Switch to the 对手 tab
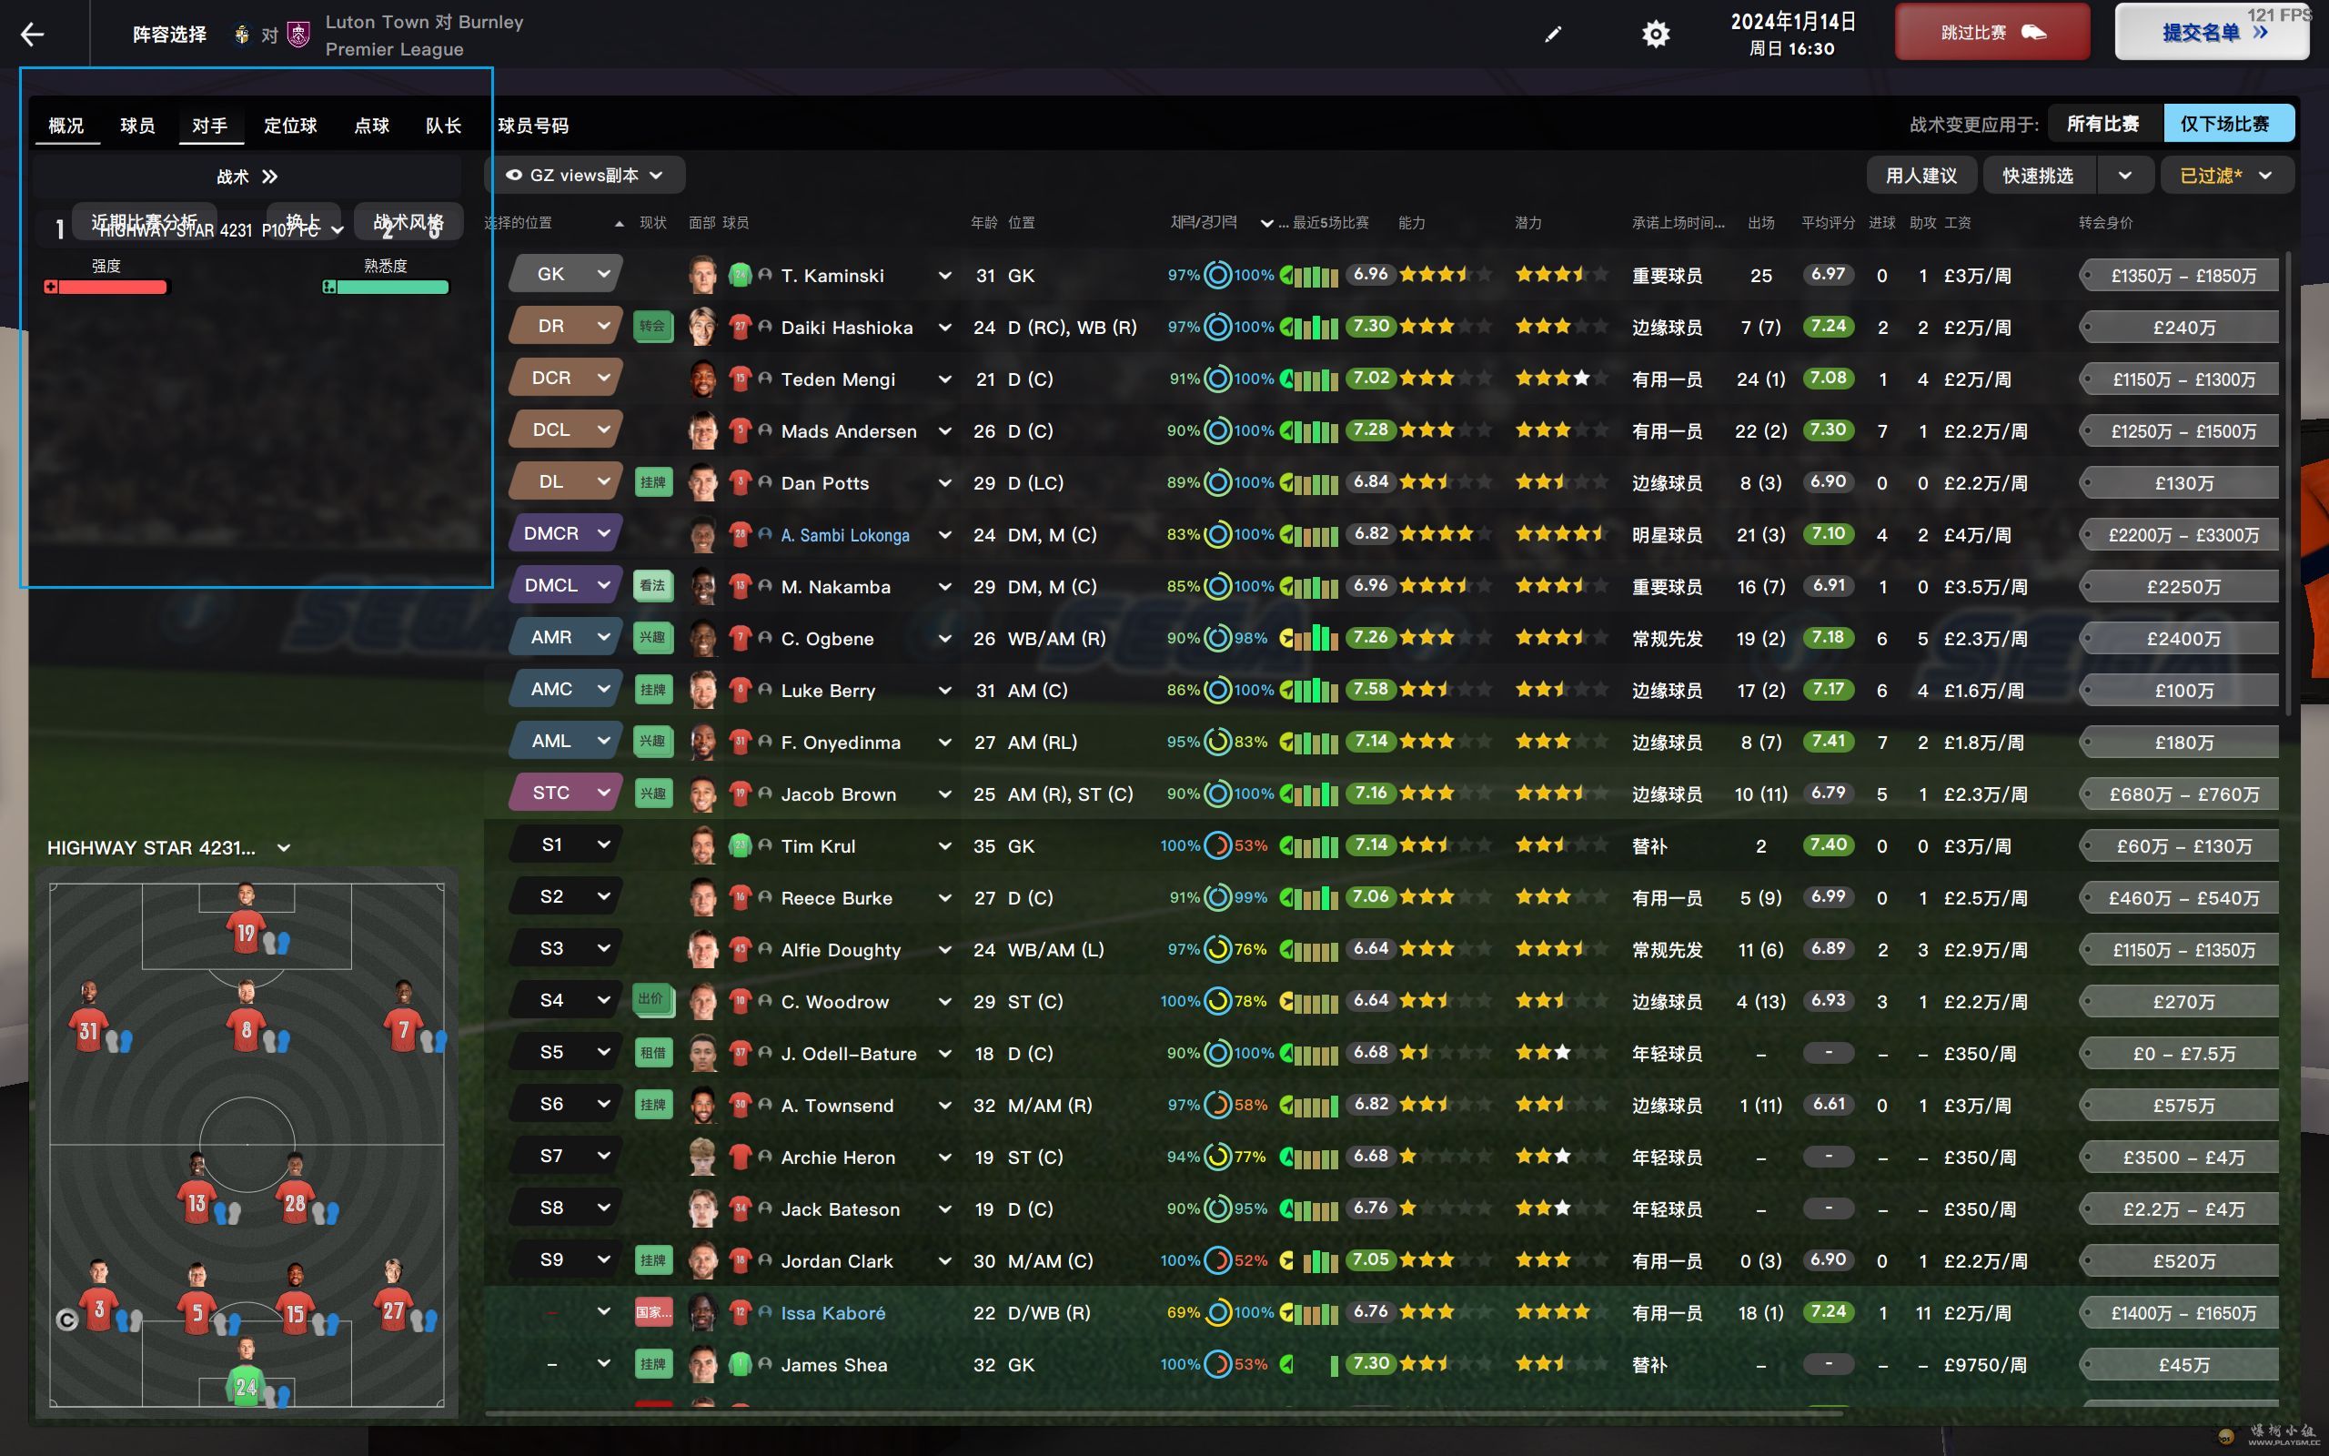Screen dimensions: 2329x1456 point(210,126)
